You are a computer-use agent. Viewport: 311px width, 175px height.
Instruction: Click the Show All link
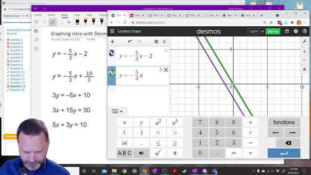(x=12, y=34)
